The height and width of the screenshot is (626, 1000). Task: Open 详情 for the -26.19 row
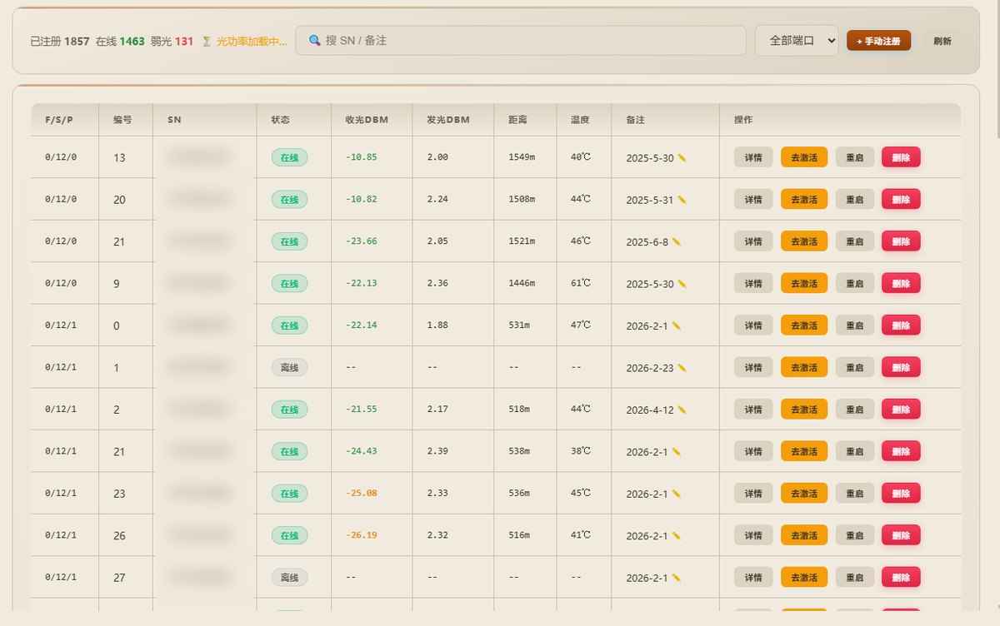point(753,535)
